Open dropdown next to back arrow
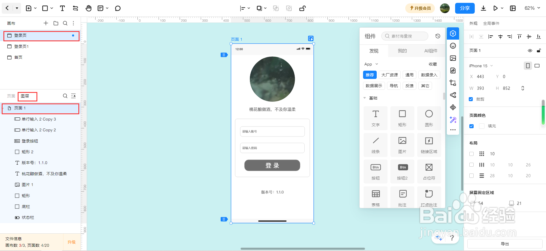This screenshot has width=546, height=251. pyautogui.click(x=17, y=8)
